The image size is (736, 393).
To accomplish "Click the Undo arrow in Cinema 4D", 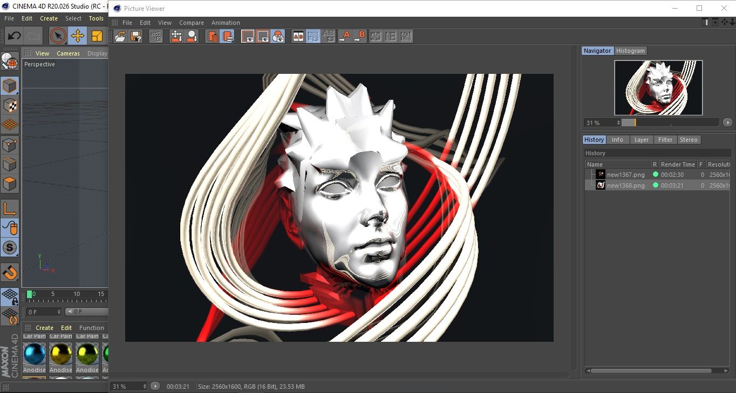I will 14,36.
